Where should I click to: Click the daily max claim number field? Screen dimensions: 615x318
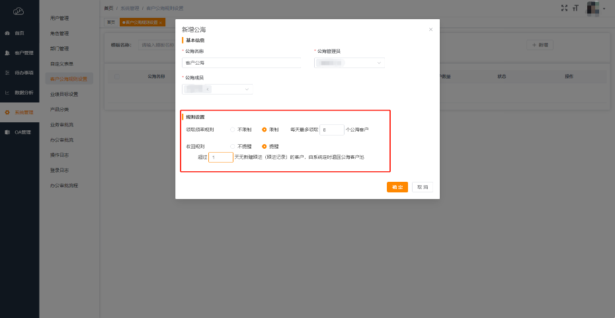(331, 130)
